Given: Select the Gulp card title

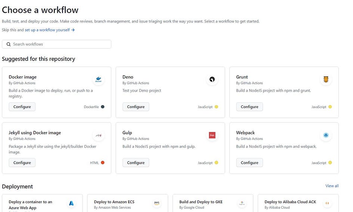Looking at the screenshot, I should [x=127, y=133].
